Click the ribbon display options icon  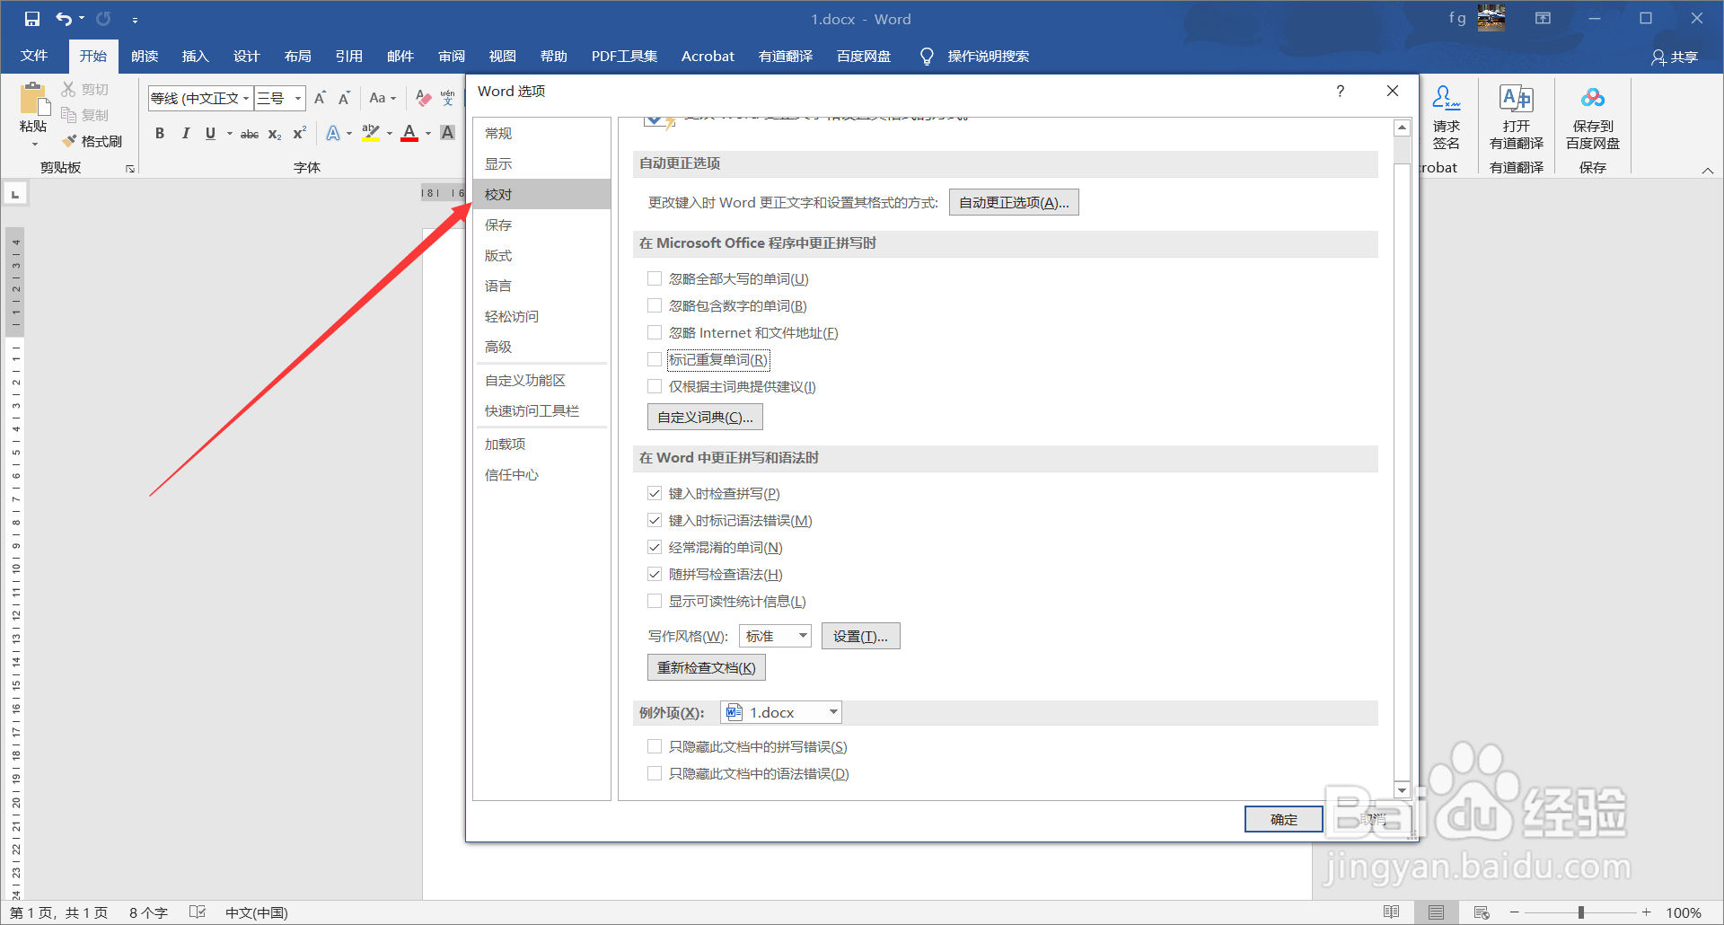1543,19
